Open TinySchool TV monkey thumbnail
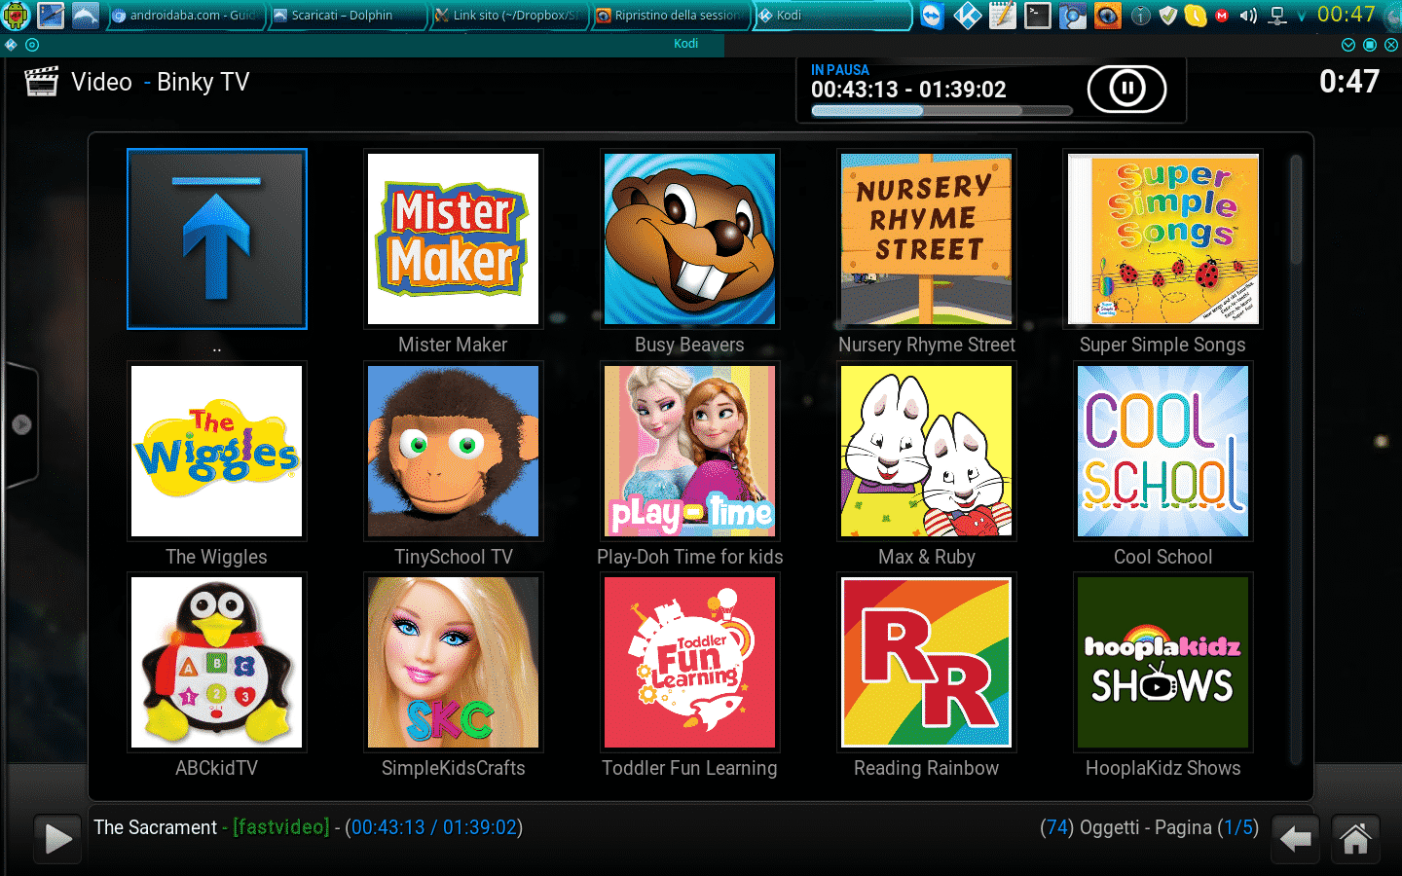This screenshot has width=1402, height=876. tap(453, 451)
